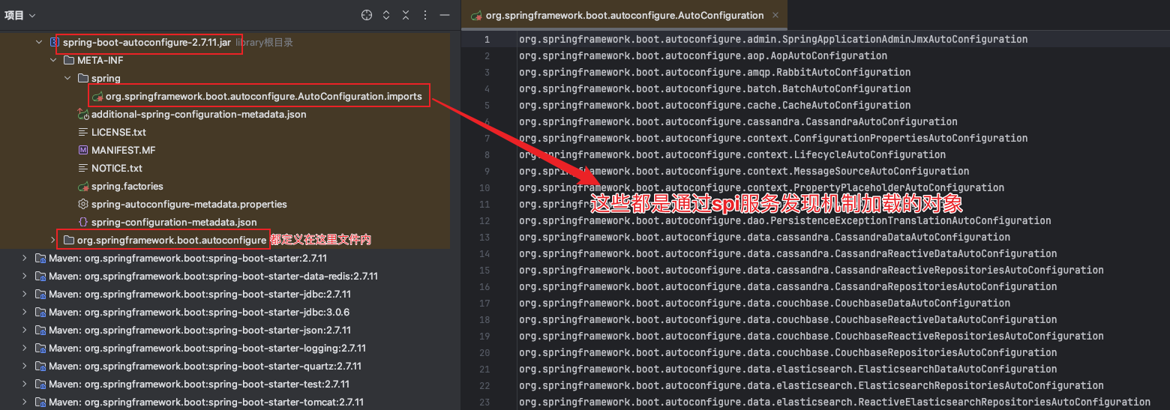1170x410 pixels.
Task: Click the RabbitAutoConfiguration line in editor
Action: [715, 72]
